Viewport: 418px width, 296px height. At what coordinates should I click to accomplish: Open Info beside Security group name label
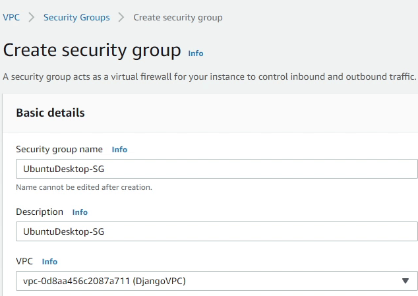(x=119, y=150)
